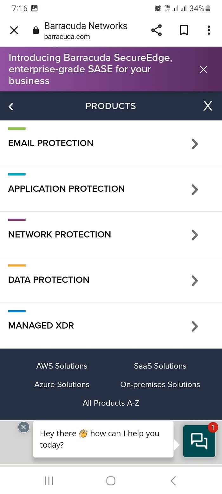Go to On-premises Solutions link
This screenshot has height=494, width=222.
pos(160,384)
